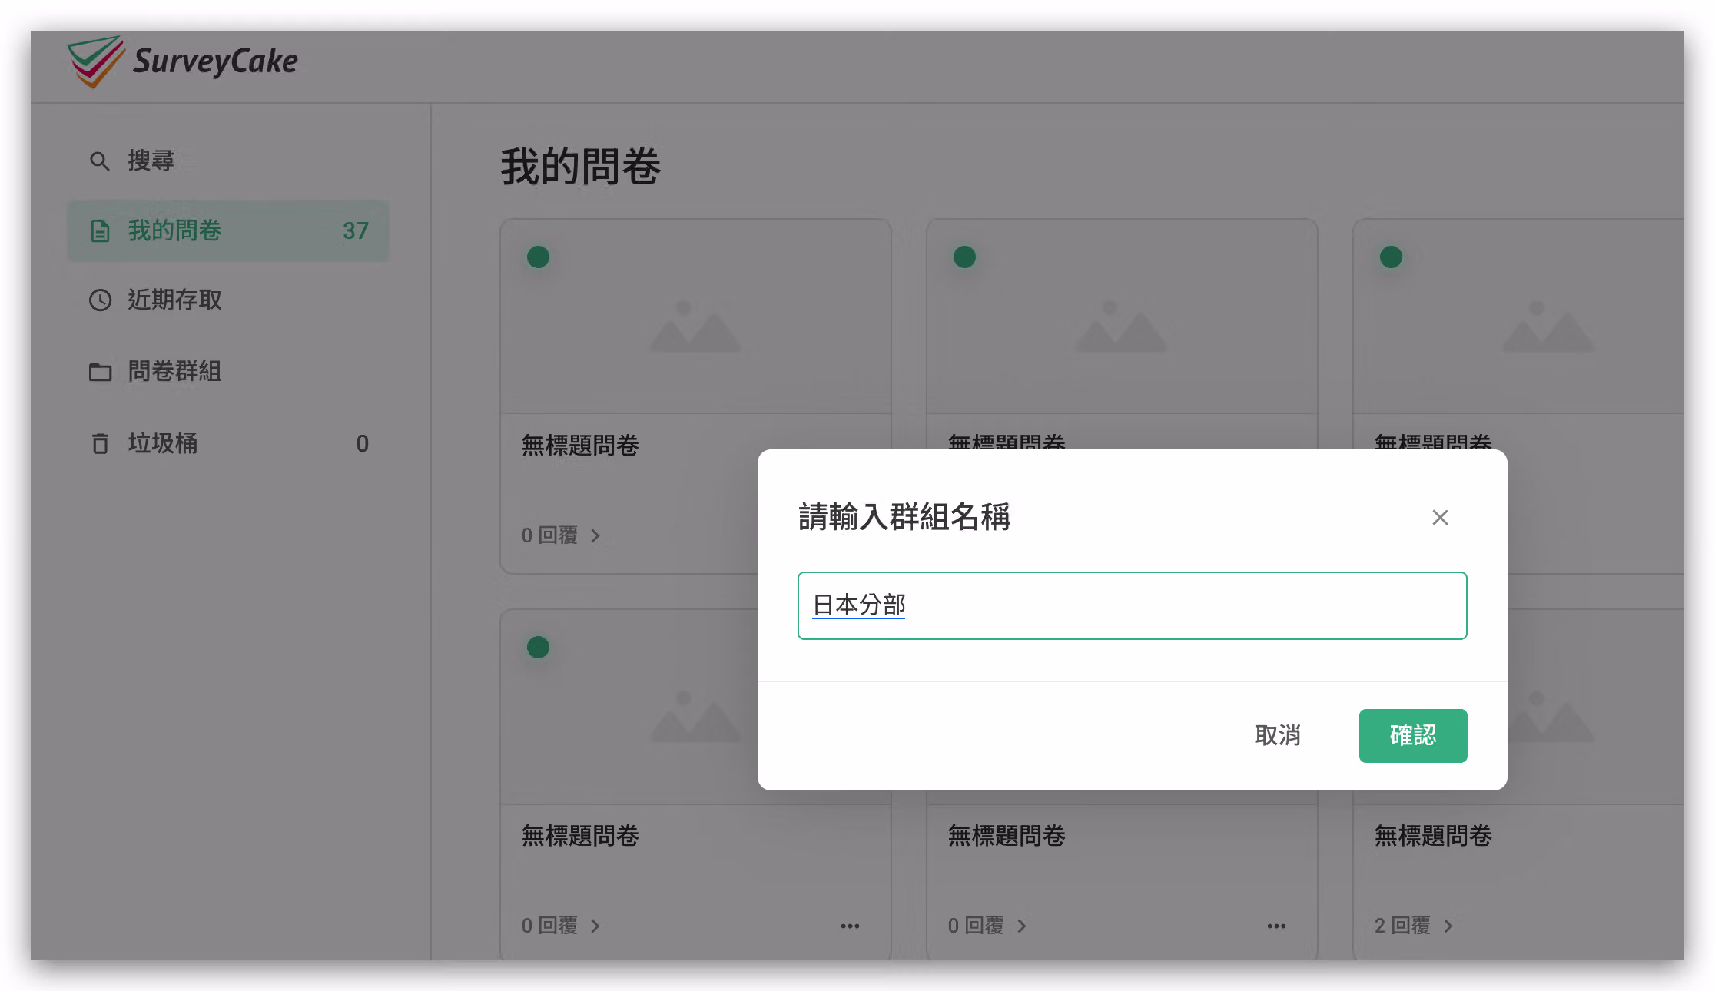
Task: Close the group name dialog with X
Action: tap(1440, 517)
